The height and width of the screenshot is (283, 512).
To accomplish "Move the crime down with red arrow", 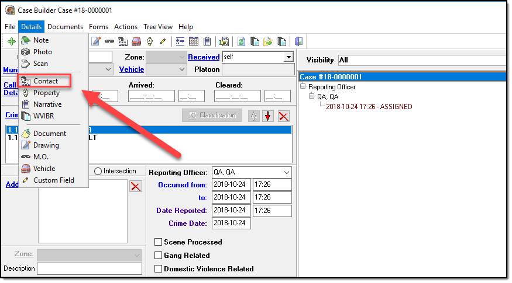I will [268, 116].
